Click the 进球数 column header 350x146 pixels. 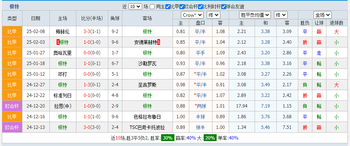(336, 23)
